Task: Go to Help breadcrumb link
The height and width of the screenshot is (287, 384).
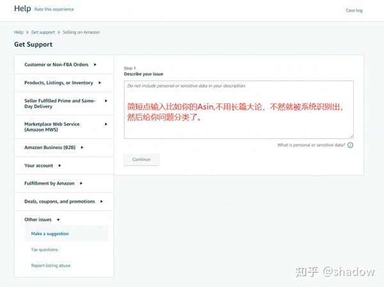Action: pyautogui.click(x=19, y=32)
